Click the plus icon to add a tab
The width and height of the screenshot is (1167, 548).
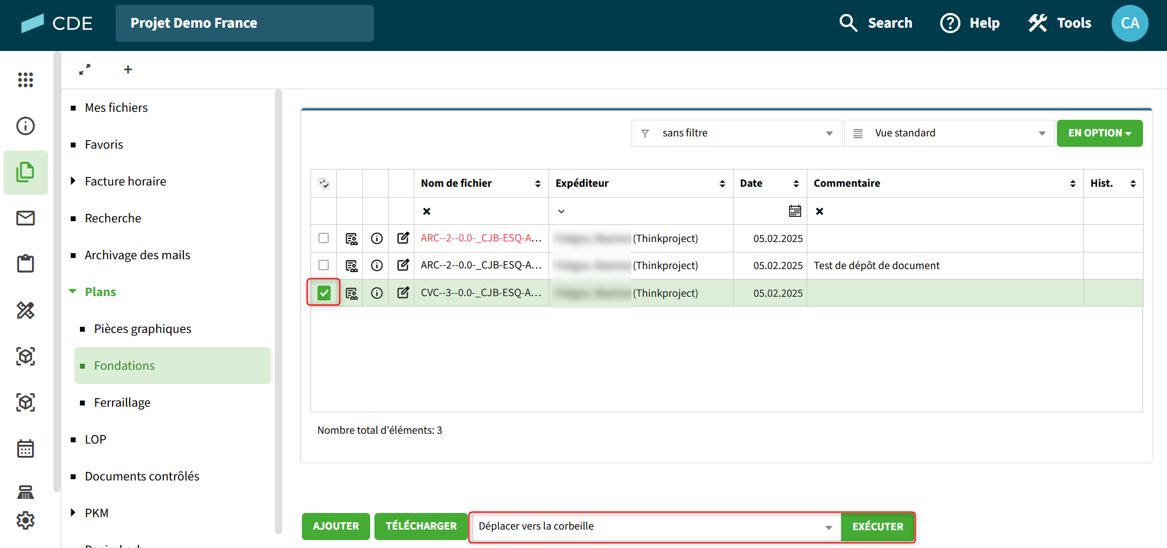128,69
